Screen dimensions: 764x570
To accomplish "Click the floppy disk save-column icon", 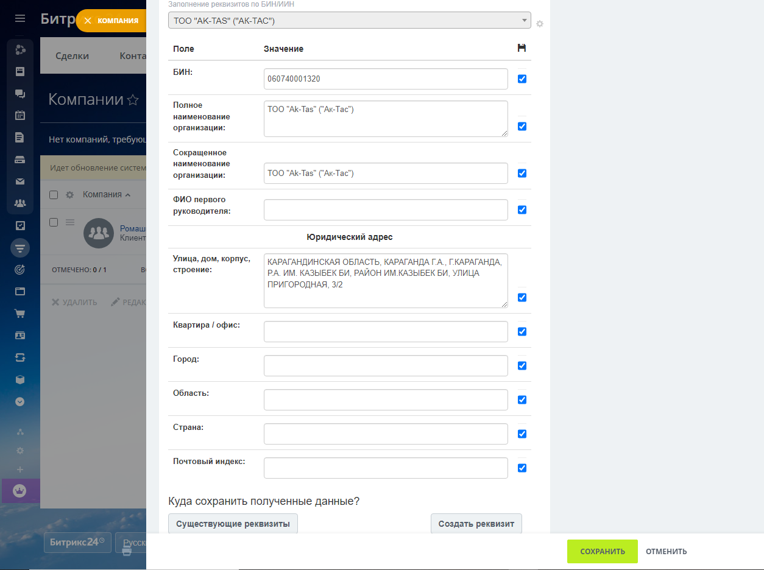I will 522,48.
